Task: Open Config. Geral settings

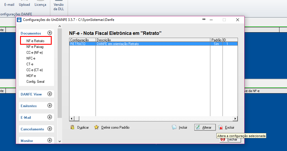Action: point(35,82)
